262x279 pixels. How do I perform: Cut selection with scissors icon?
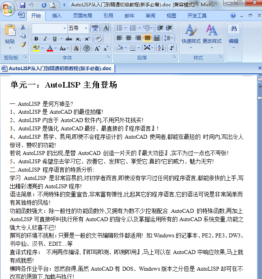coord(23,27)
